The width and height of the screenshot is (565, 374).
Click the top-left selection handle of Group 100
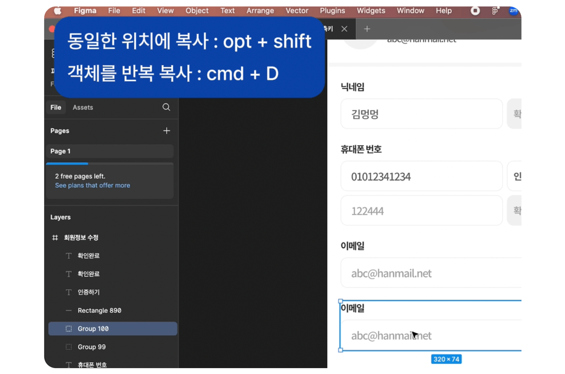pyautogui.click(x=341, y=301)
